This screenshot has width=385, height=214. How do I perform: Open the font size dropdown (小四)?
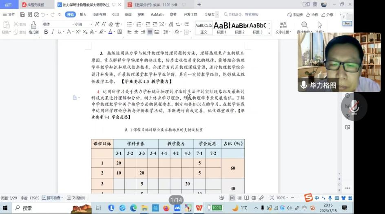pos(80,24)
